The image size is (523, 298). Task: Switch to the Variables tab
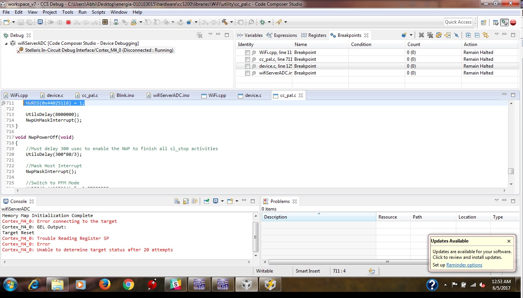(250, 35)
